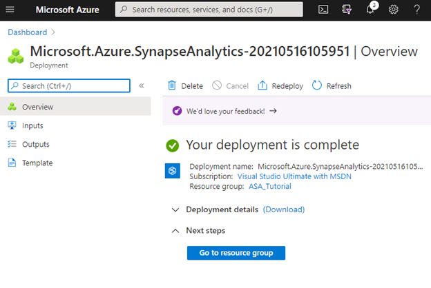This screenshot has width=431, height=288.
Task: Open the help question mark
Action: (416, 10)
